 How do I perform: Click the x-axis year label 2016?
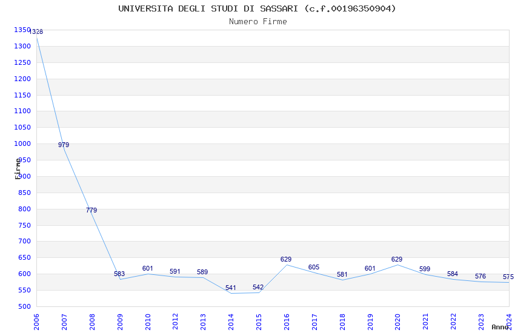pyautogui.click(x=287, y=322)
